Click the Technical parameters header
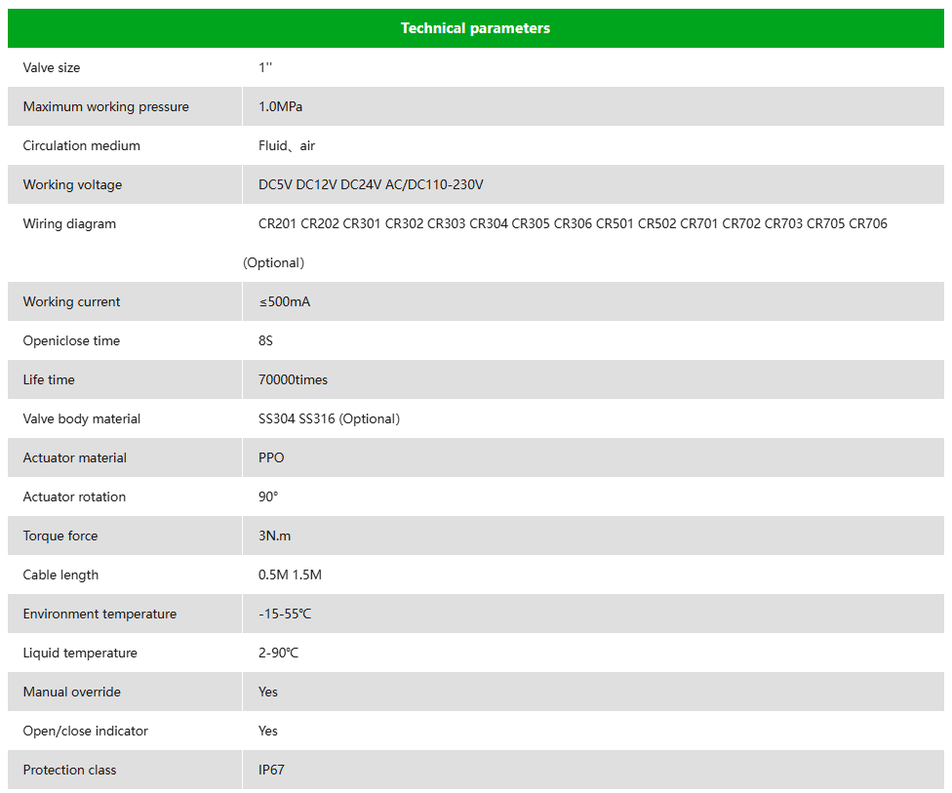 [x=475, y=28]
